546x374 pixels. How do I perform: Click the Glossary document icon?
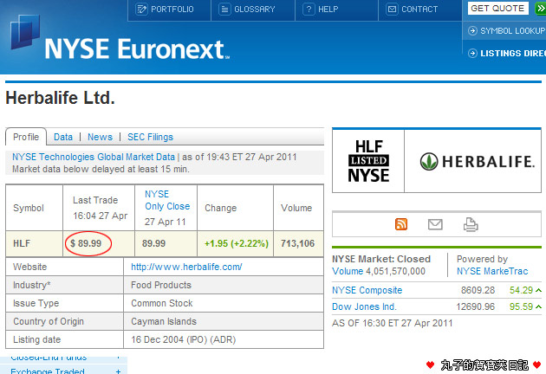click(x=224, y=9)
